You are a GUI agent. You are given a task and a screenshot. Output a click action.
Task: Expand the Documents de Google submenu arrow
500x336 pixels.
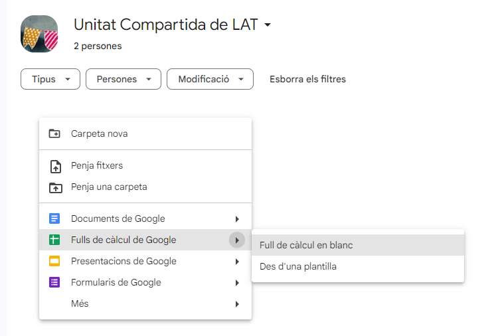click(x=237, y=219)
